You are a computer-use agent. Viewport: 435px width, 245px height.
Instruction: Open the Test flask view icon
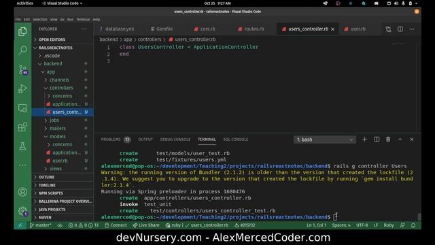pos(22,146)
